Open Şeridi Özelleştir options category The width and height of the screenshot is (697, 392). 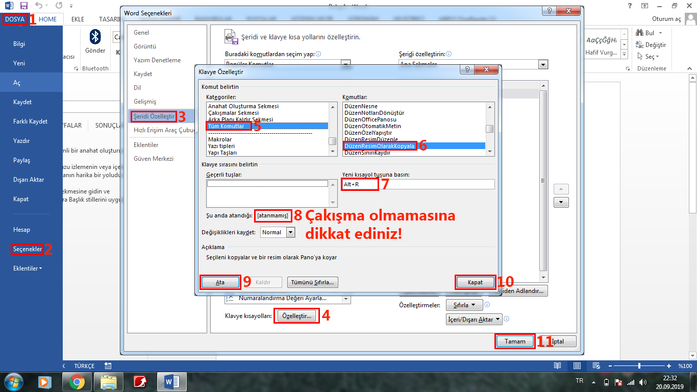coord(154,116)
